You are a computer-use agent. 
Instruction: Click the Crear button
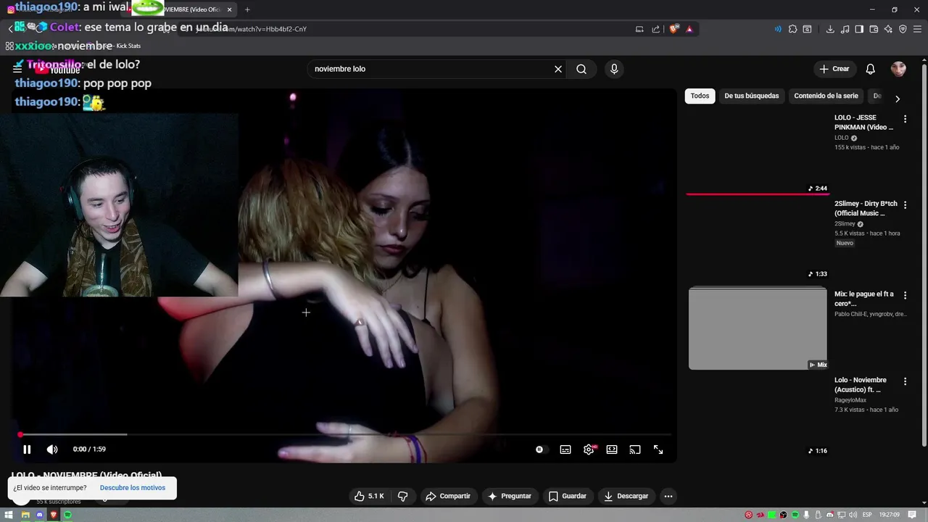834,69
